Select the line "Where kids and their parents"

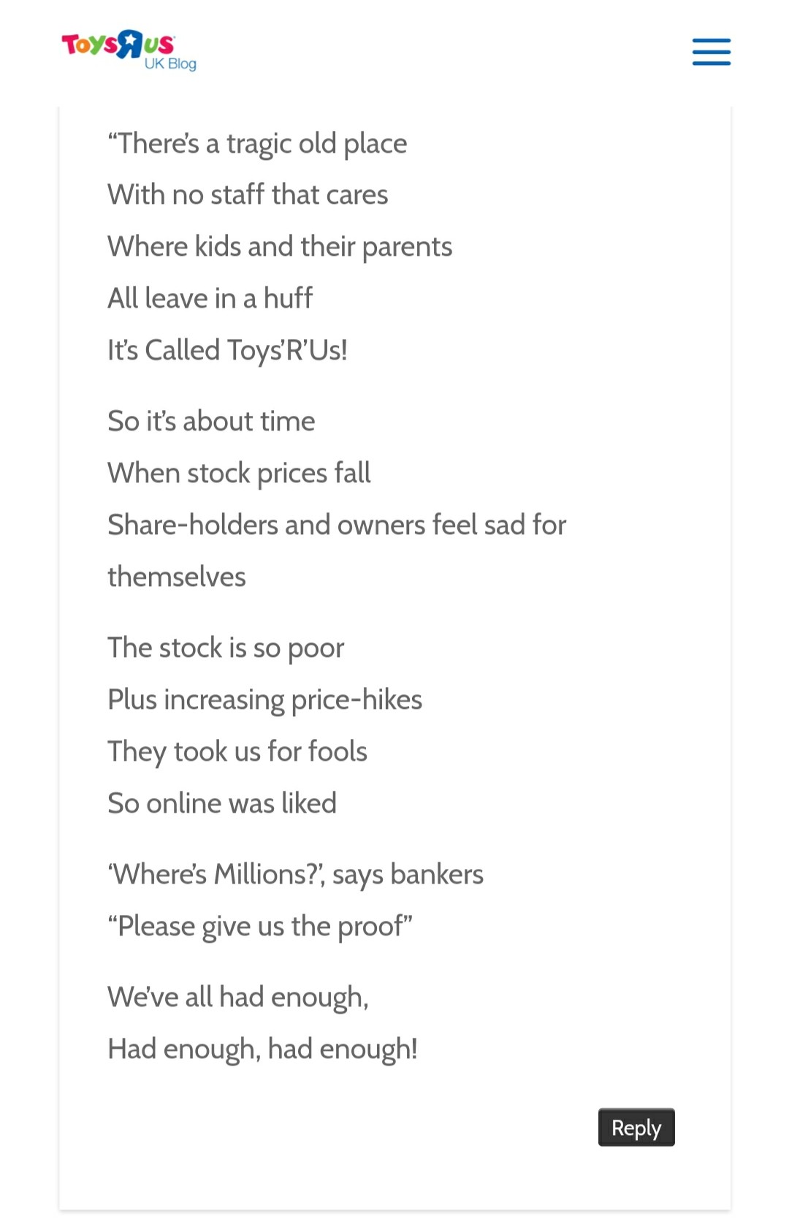tap(280, 247)
